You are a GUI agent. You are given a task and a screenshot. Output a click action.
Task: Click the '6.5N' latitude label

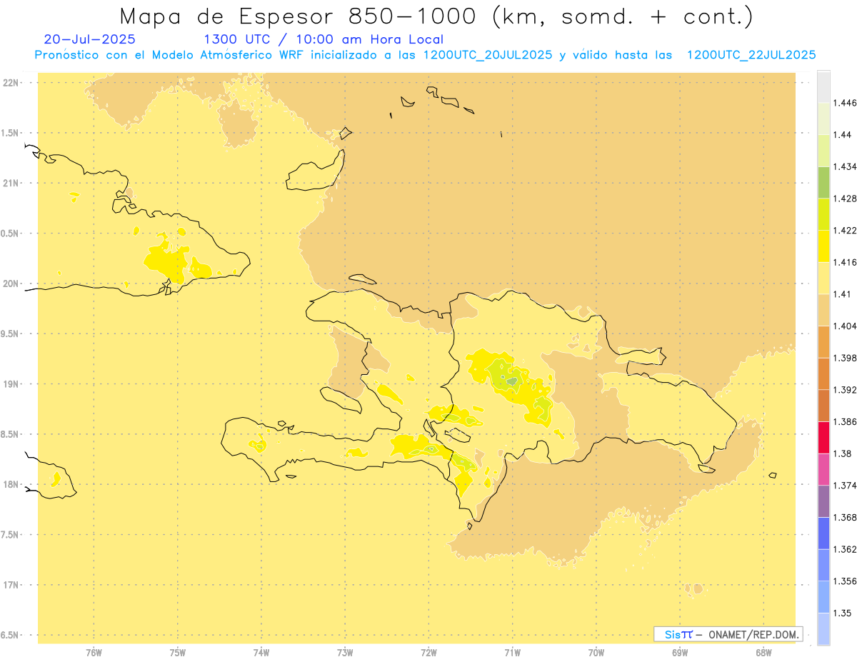coord(10,635)
